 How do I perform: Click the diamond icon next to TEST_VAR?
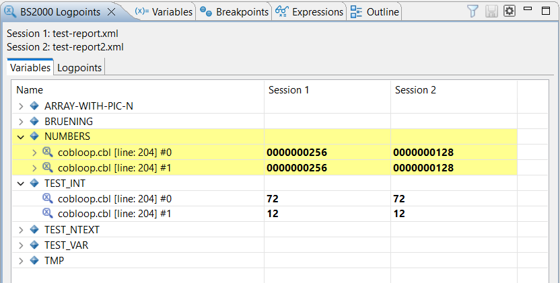[34, 245]
